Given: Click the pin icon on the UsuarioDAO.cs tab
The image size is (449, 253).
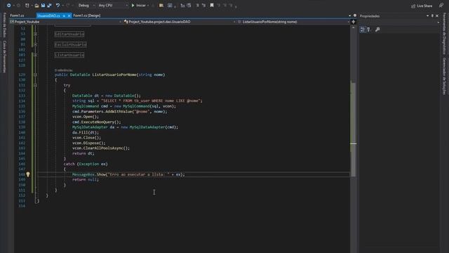Looking at the screenshot, I should (x=64, y=15).
